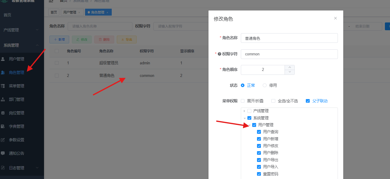Uncheck the 用户修改 permission checkbox
Screen dimensions: 390x179
[259, 146]
